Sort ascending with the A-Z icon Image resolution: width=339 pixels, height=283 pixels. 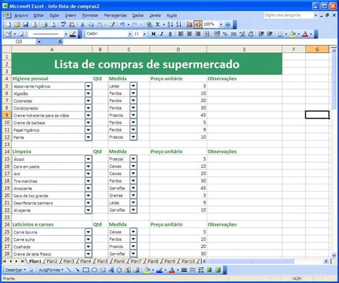tap(170, 24)
